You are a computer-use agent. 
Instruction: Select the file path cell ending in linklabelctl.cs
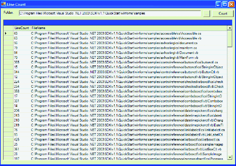pyautogui.click(x=127, y=130)
